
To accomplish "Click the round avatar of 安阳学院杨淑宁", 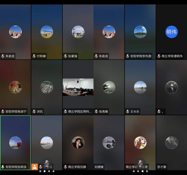I will pyautogui.click(x=15, y=87).
